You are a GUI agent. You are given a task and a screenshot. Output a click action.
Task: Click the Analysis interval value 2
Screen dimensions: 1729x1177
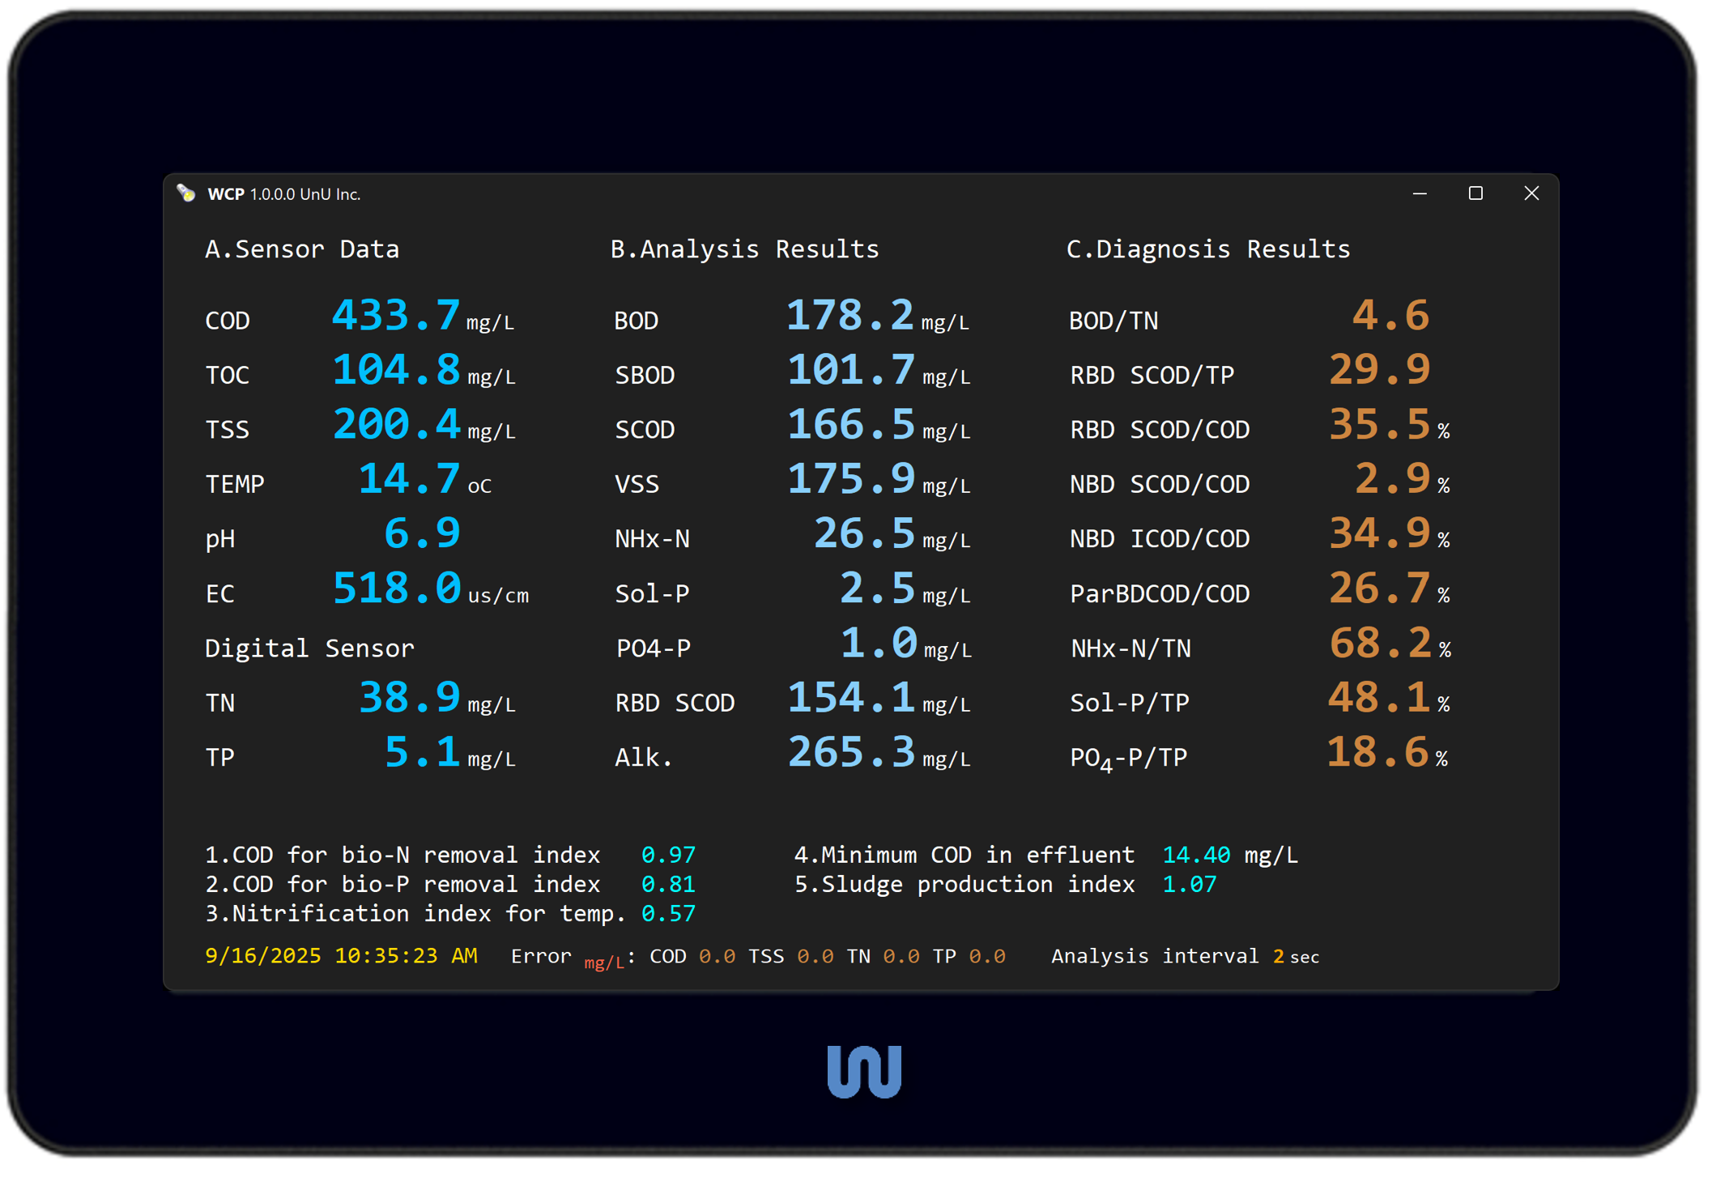[x=1278, y=956]
